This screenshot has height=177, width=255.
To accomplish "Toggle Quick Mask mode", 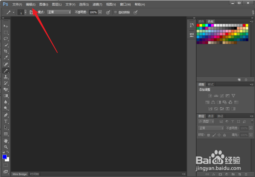I will tap(6, 165).
